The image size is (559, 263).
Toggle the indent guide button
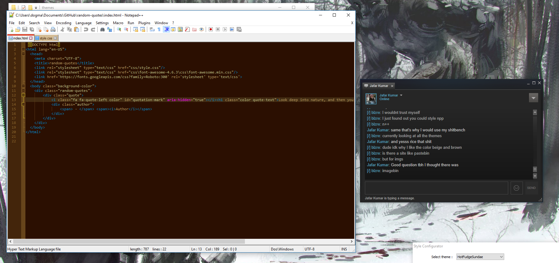coord(166,29)
